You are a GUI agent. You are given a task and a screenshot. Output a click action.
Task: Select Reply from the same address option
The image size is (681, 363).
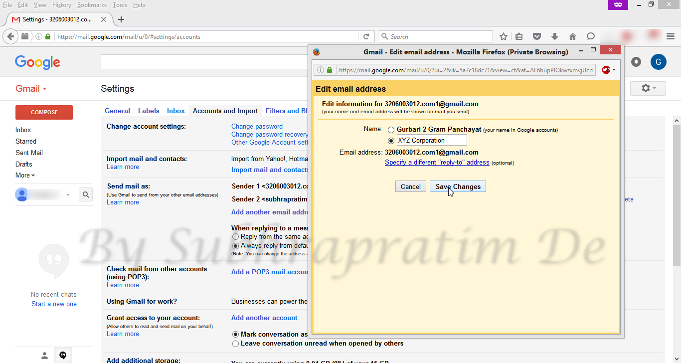click(x=236, y=237)
